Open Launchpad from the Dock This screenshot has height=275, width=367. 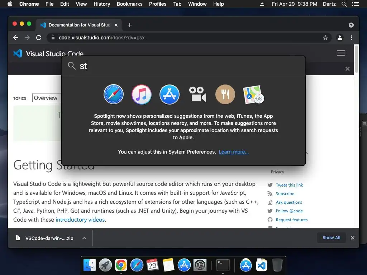coord(105,265)
